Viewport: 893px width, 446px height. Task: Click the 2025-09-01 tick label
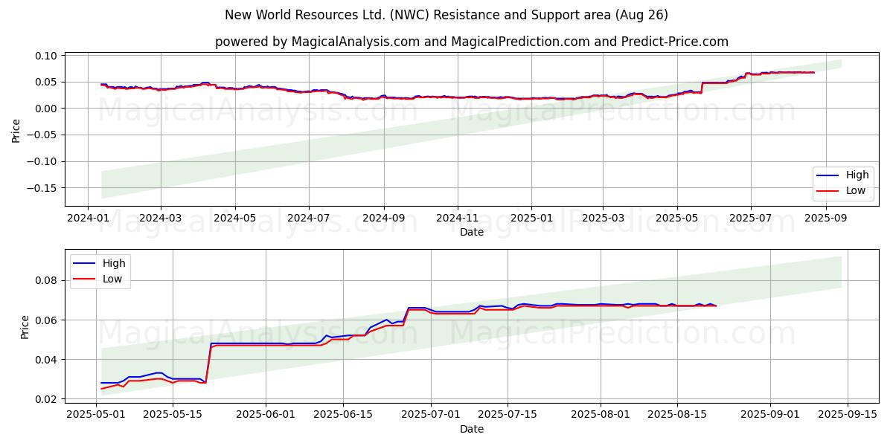pyautogui.click(x=771, y=415)
